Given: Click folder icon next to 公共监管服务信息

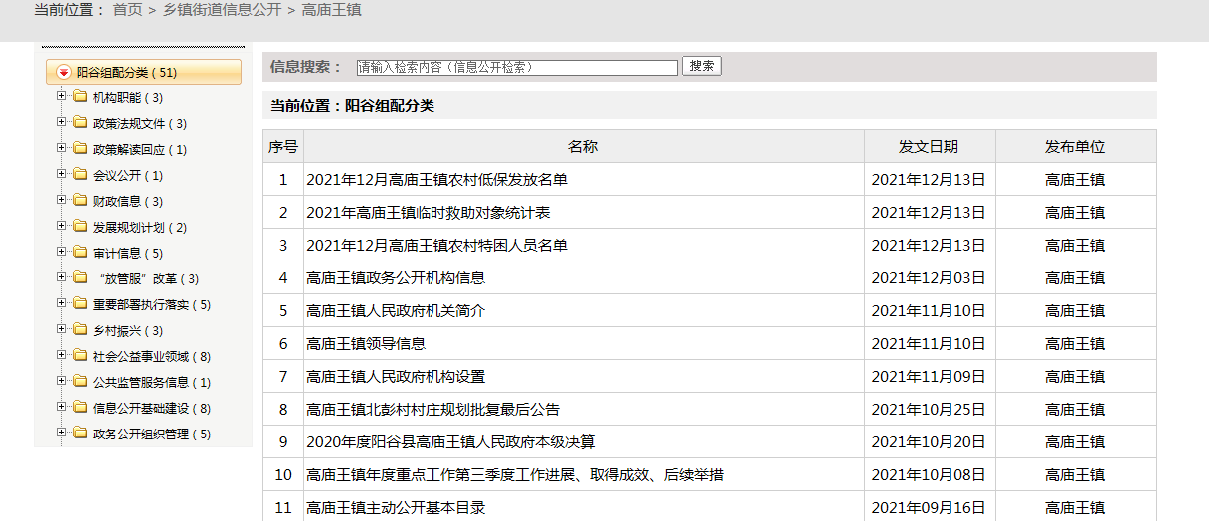Looking at the screenshot, I should pyautogui.click(x=80, y=382).
